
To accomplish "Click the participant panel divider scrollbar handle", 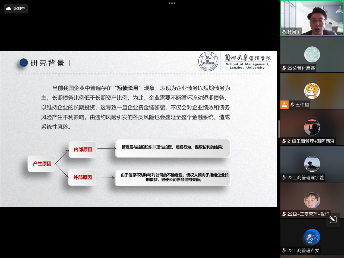I will 279,129.
